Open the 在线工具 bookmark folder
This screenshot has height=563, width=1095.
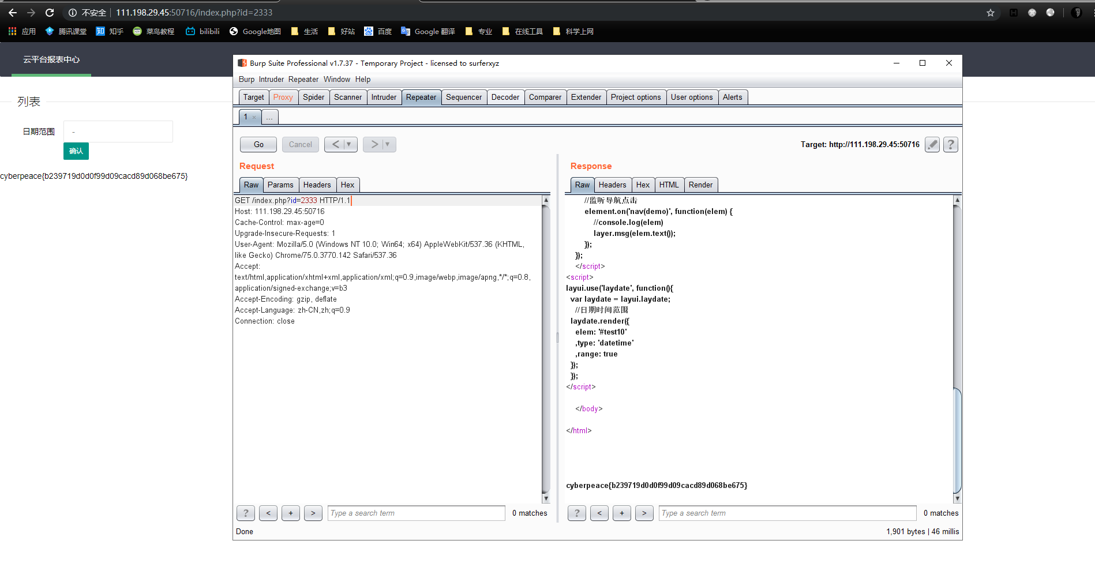coord(523,31)
